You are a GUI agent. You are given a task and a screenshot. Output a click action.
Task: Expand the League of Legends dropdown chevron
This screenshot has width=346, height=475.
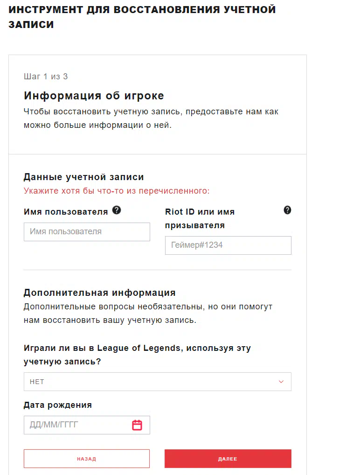tap(281, 382)
